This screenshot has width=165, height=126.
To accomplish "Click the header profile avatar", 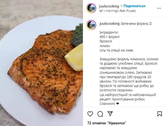I will 91,8.
